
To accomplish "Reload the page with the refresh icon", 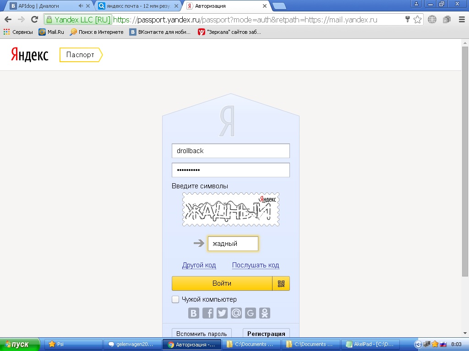I will [35, 20].
